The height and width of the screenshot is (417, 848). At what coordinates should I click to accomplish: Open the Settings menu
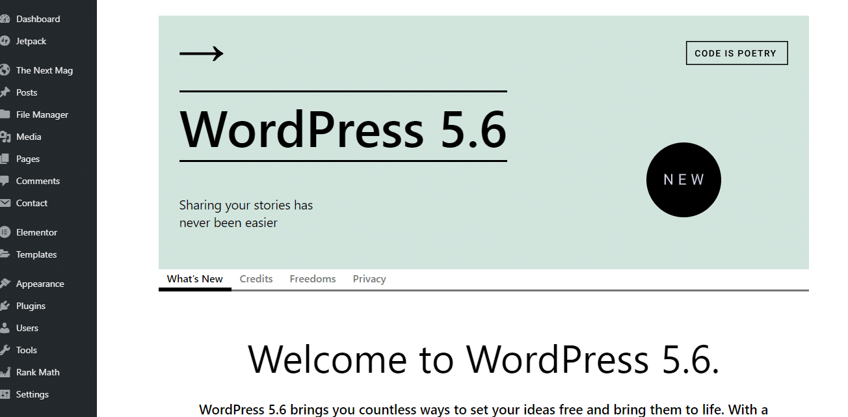[x=32, y=394]
